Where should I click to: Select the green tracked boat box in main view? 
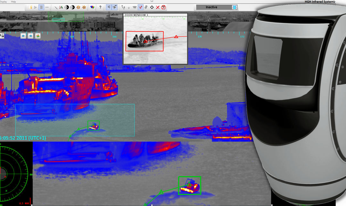[94, 126]
